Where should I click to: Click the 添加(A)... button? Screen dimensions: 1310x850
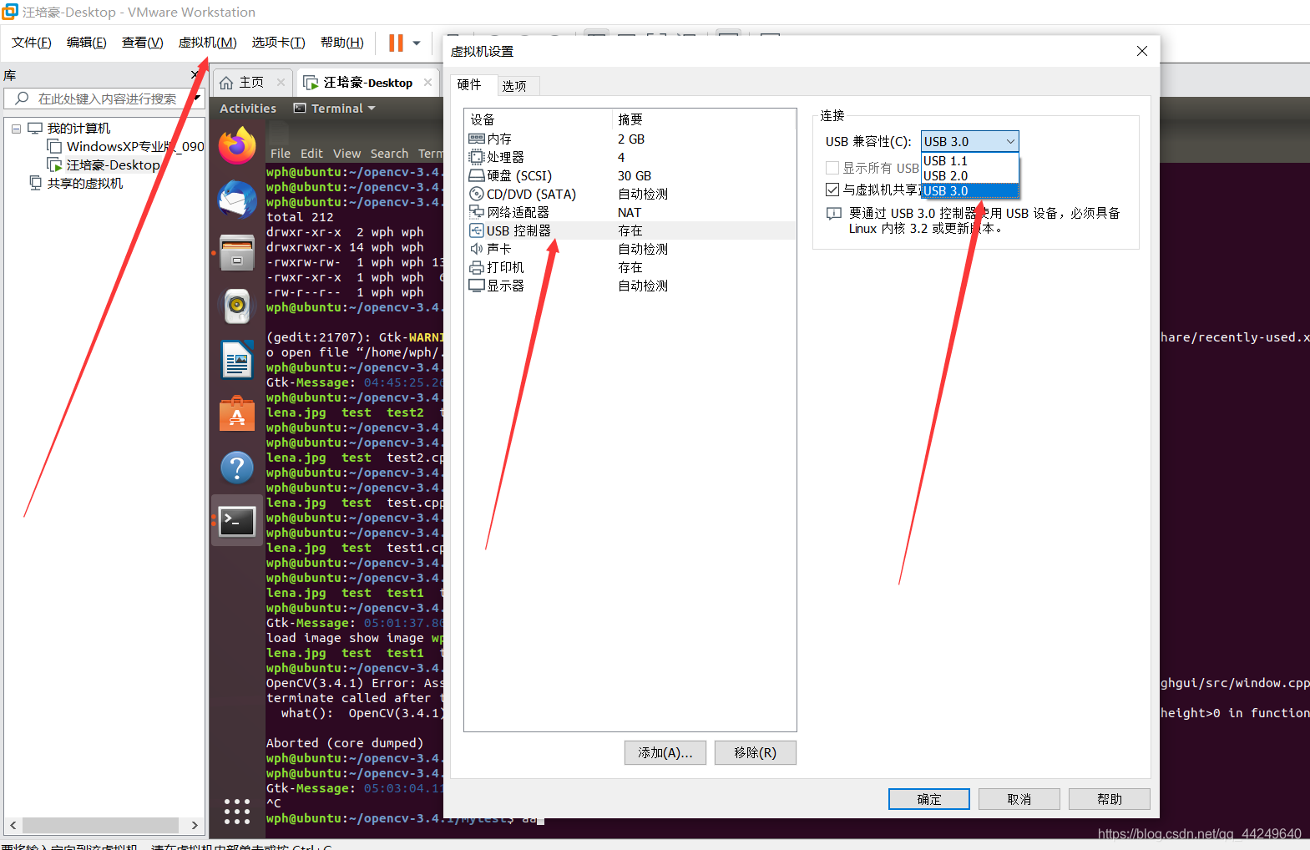click(665, 752)
